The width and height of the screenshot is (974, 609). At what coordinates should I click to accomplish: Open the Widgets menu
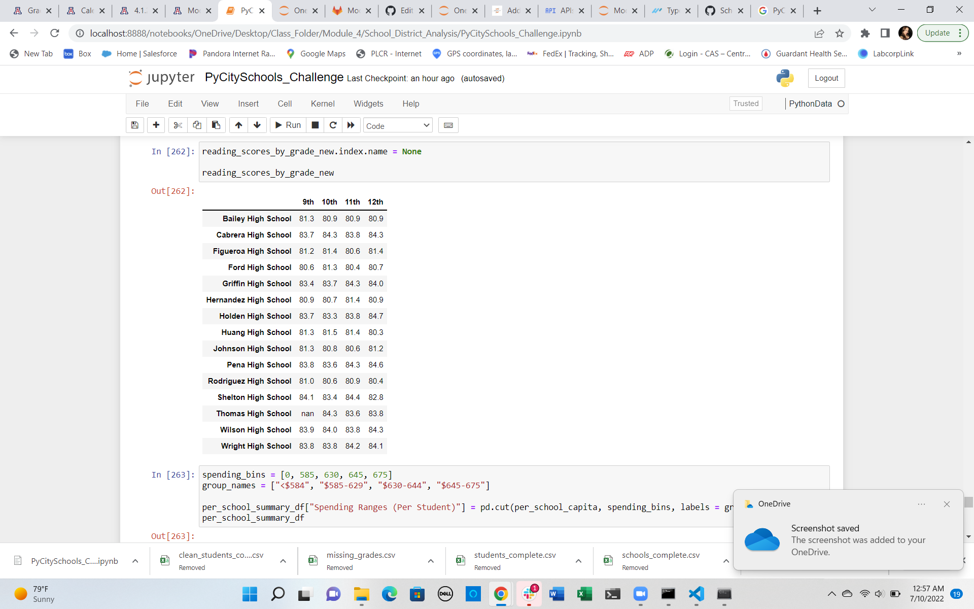368,104
